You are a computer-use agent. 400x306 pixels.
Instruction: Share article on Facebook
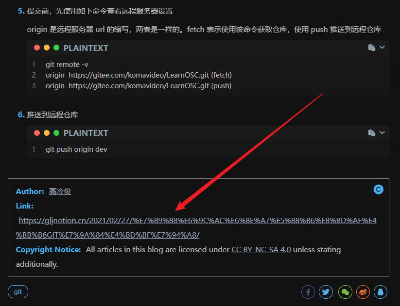tap(308, 292)
